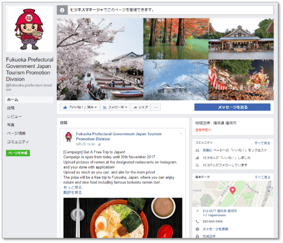This screenshot has width=283, height=243.
Task: Click すべて見る in the コミュニティ panel
Action: (262, 143)
